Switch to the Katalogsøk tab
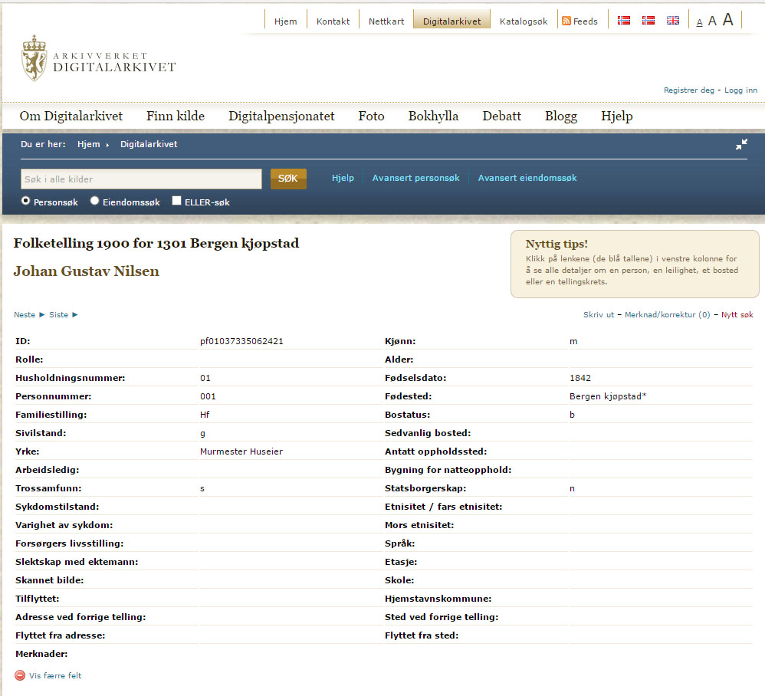The height and width of the screenshot is (696, 765). (x=524, y=21)
